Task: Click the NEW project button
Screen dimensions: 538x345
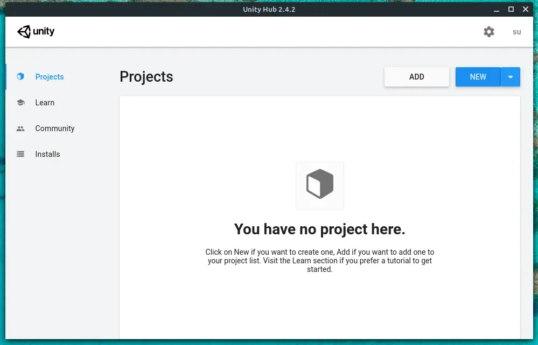Action: [x=478, y=77]
